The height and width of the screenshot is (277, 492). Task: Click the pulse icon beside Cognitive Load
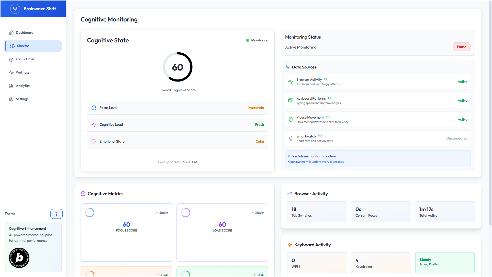pyautogui.click(x=94, y=125)
